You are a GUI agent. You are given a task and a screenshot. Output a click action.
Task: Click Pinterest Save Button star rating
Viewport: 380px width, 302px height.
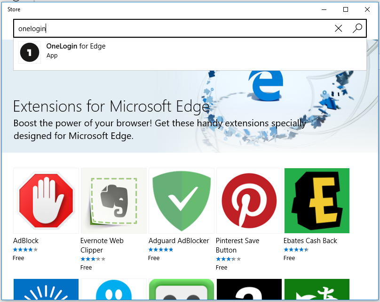pos(229,259)
